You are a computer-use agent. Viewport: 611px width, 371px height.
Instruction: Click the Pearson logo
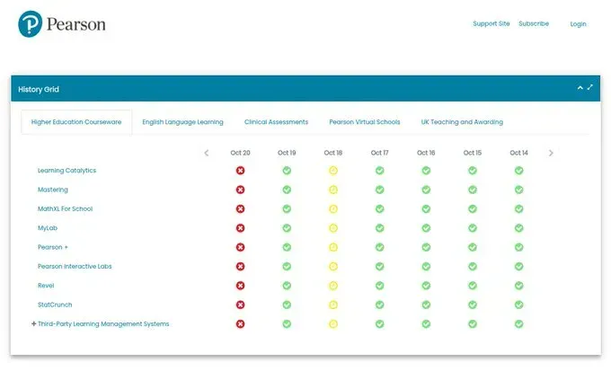pos(62,24)
